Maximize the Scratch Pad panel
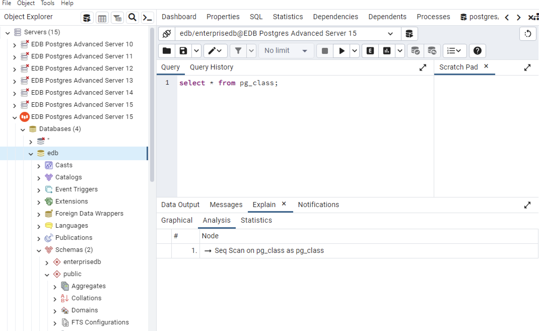The height and width of the screenshot is (331, 539). [527, 68]
